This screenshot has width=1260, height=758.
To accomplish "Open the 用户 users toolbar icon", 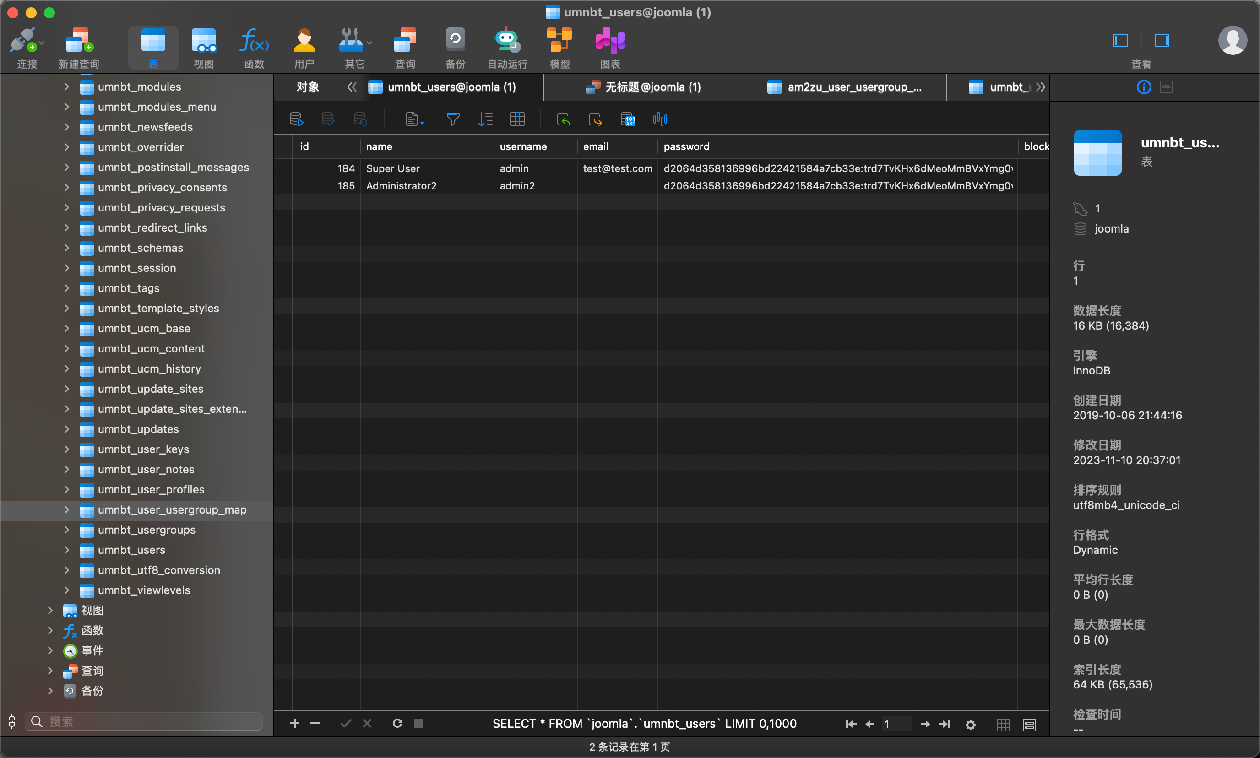I will point(304,48).
